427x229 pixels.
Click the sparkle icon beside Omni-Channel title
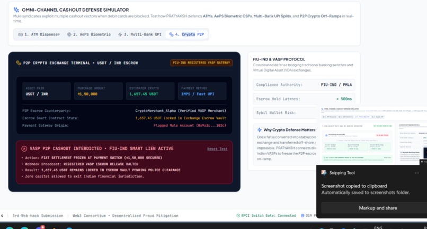[x=16, y=10]
